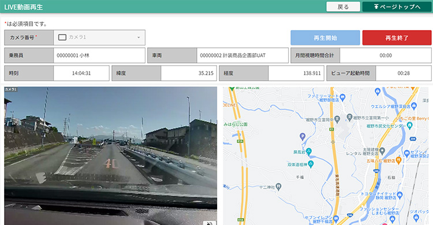Click the camera icon in カメラ1 selector
The height and width of the screenshot is (225, 433).
coord(62,37)
